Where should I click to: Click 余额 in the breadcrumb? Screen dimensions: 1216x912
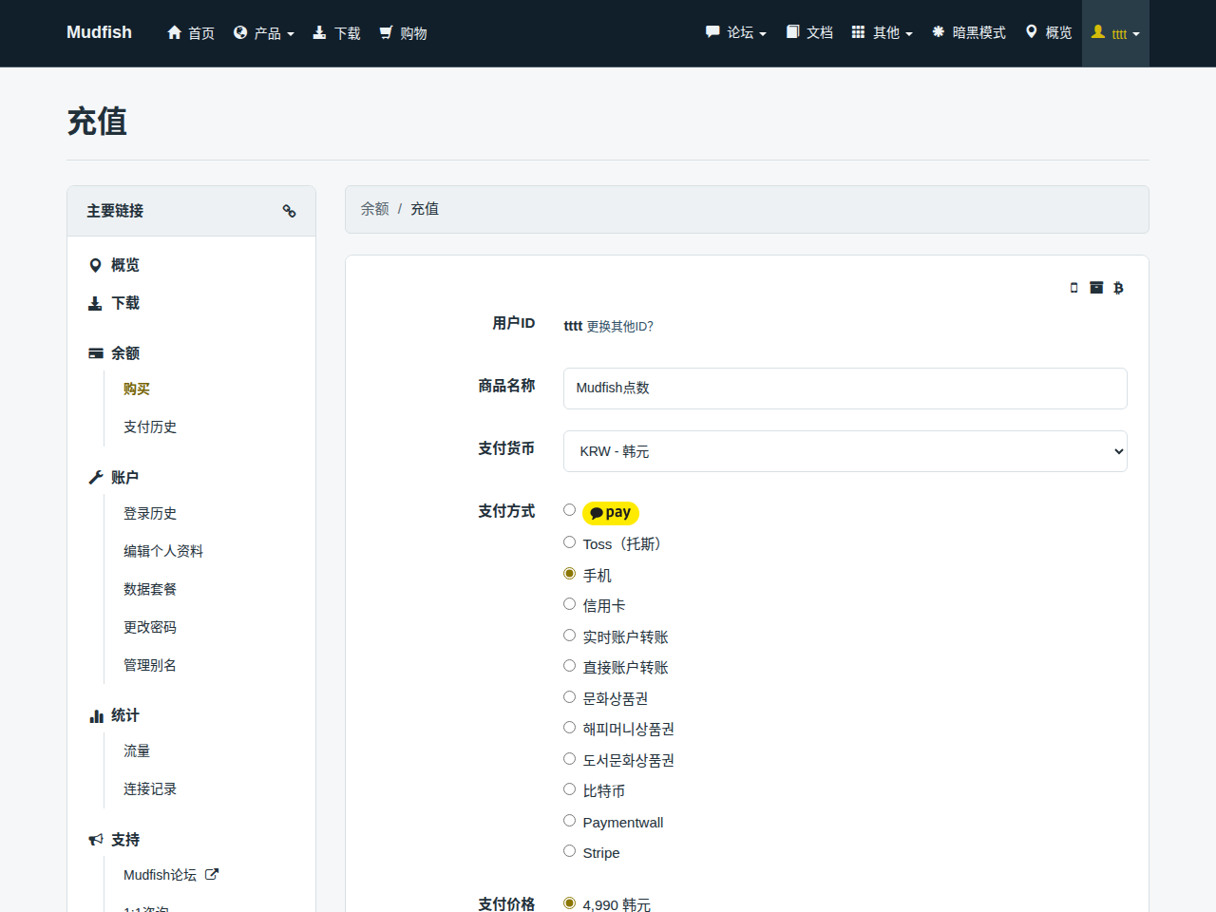tap(374, 209)
